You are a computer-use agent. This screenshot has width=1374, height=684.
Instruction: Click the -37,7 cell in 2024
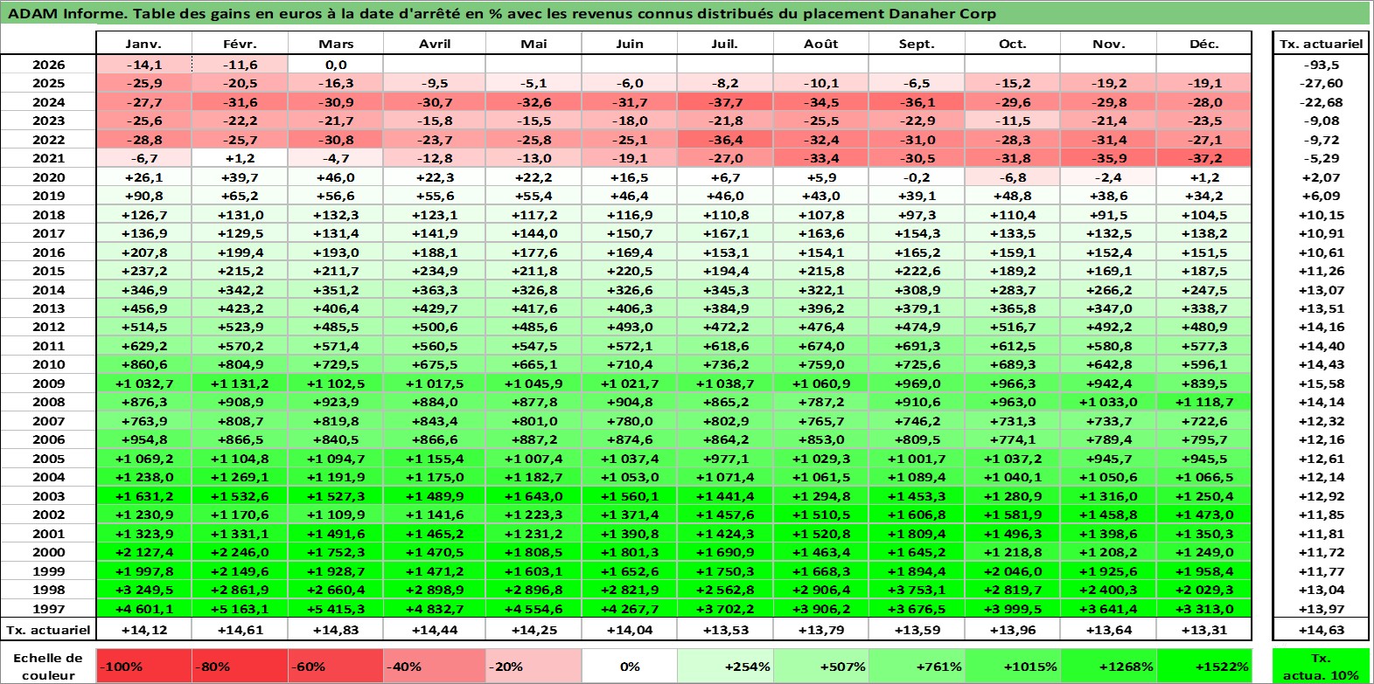725,102
